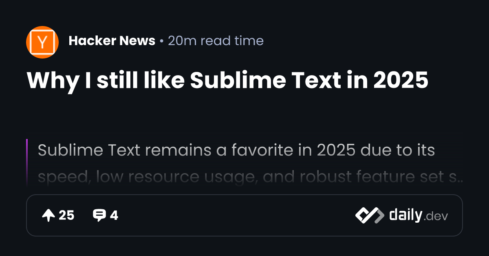Click the comment count 4
This screenshot has width=489, height=256.
click(114, 215)
